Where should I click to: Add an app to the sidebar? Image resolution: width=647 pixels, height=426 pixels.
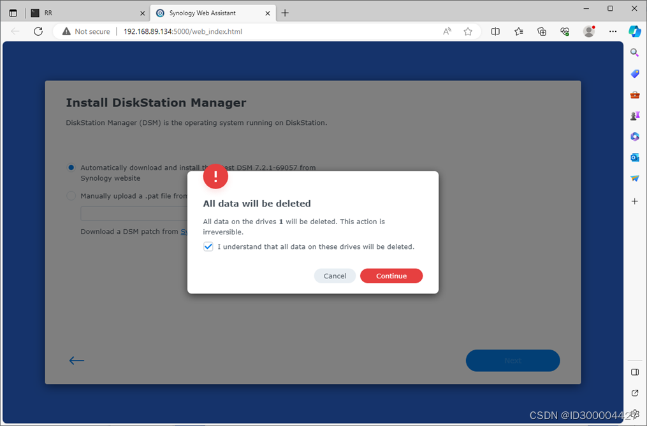pyautogui.click(x=635, y=201)
